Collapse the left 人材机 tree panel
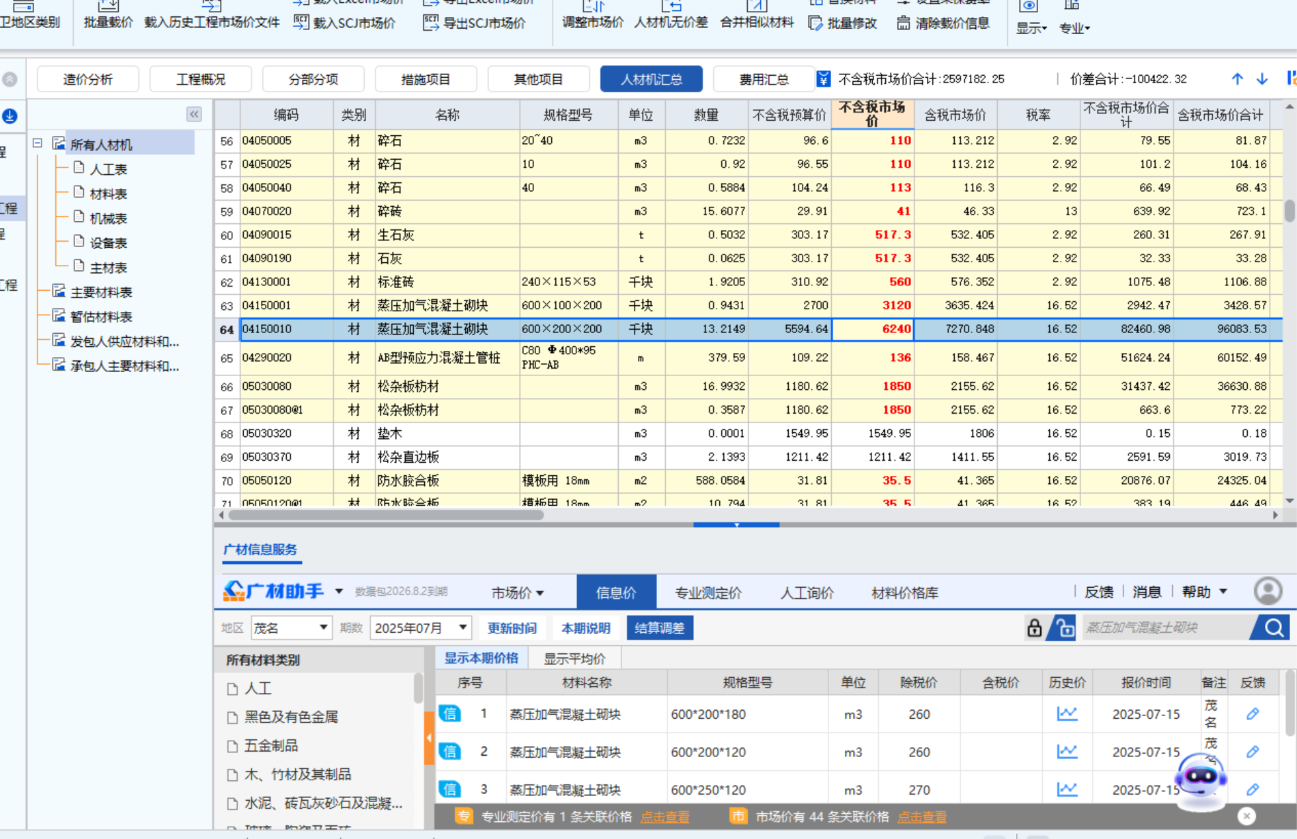Image resolution: width=1297 pixels, height=839 pixels. [x=194, y=114]
